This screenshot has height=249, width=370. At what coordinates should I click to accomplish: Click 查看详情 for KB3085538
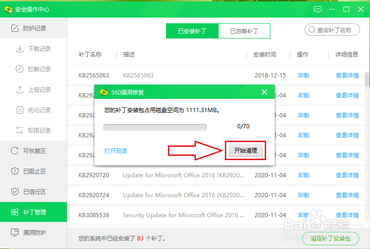pos(347,215)
